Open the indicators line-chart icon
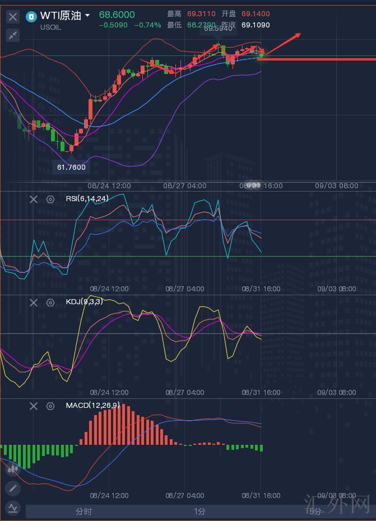The width and height of the screenshot is (376, 521). click(13, 508)
